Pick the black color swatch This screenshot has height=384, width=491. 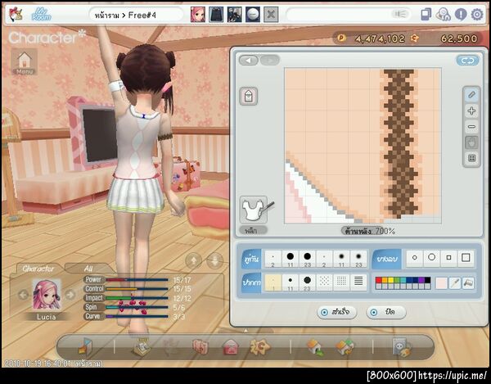click(x=427, y=280)
